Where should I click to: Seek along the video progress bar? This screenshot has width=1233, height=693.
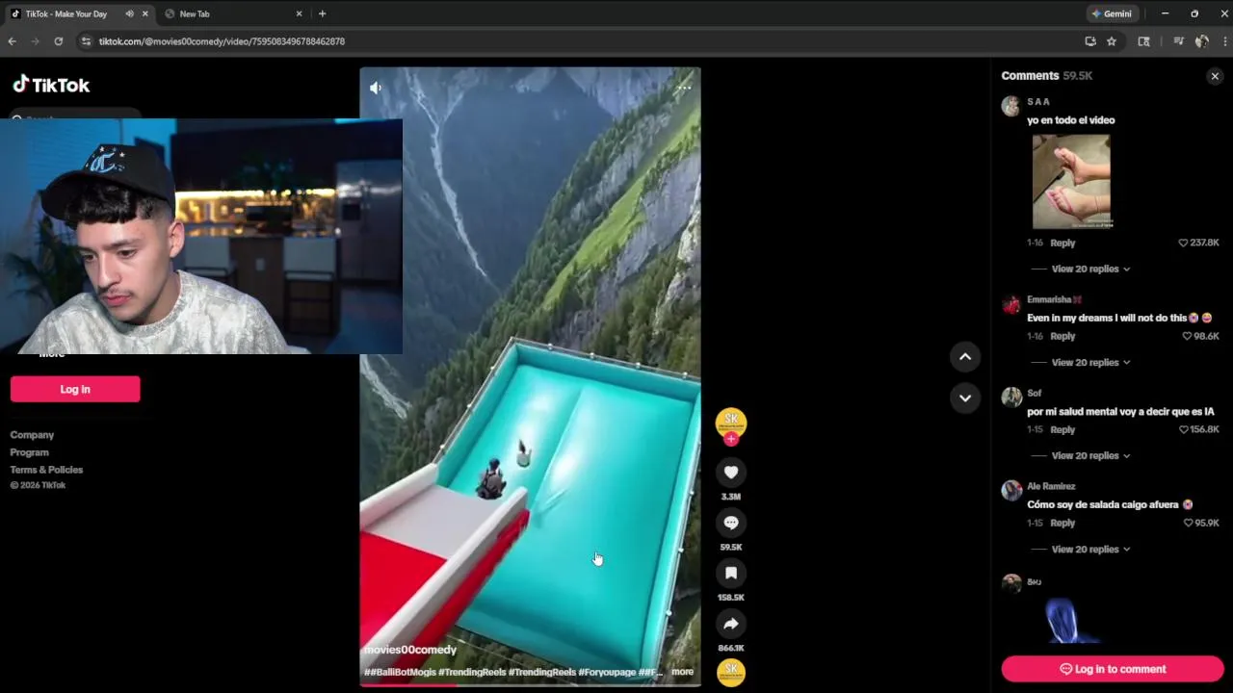[530, 684]
